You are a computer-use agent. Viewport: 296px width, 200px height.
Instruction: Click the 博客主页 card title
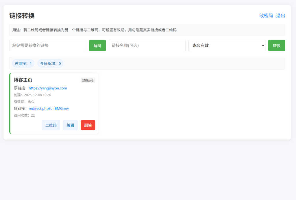[23, 80]
